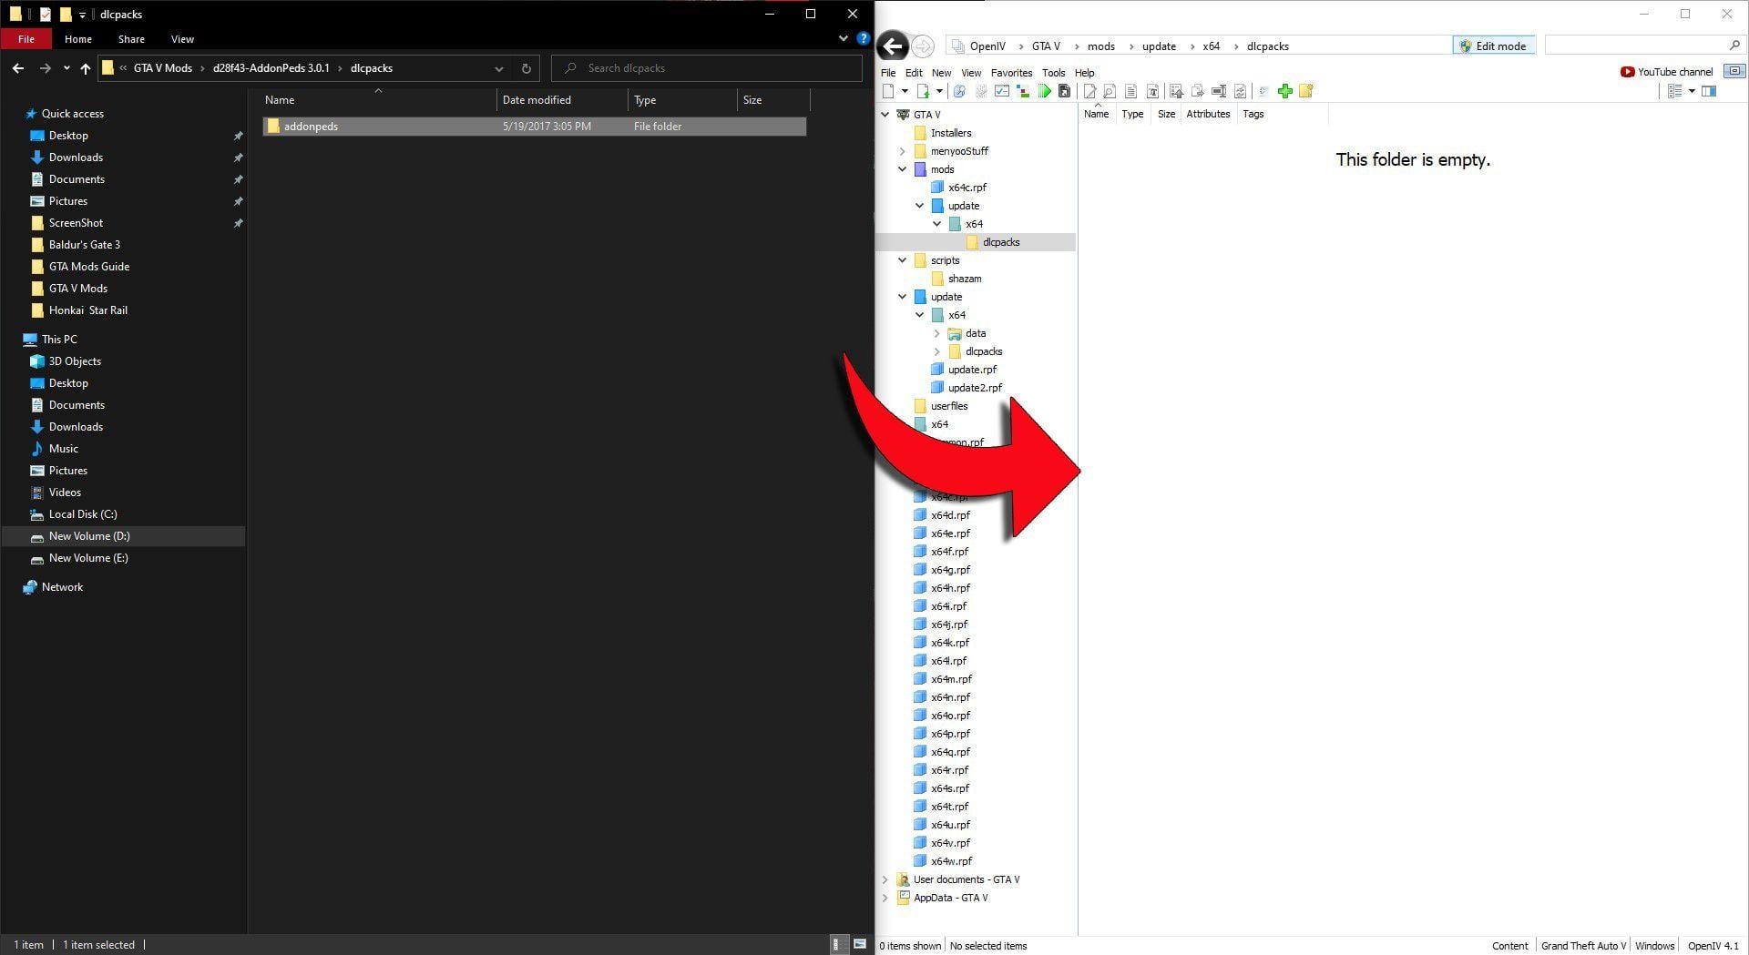
Task: Switch to large icons view in Explorer status bar
Action: point(859,944)
